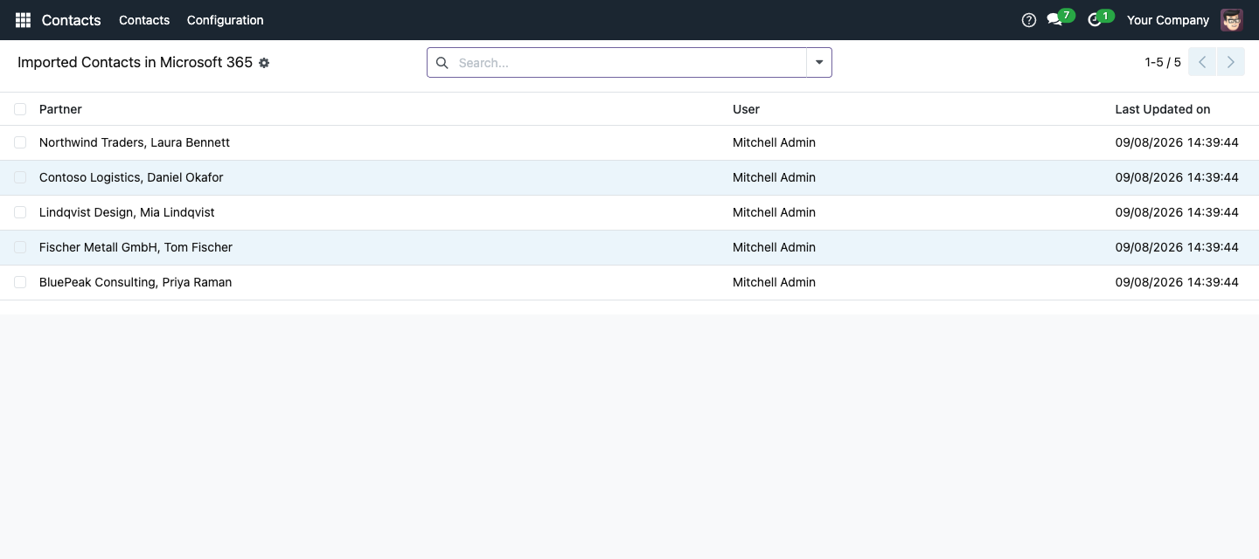Open activities clock icon with 1 badge
The image size is (1259, 559).
tap(1099, 18)
